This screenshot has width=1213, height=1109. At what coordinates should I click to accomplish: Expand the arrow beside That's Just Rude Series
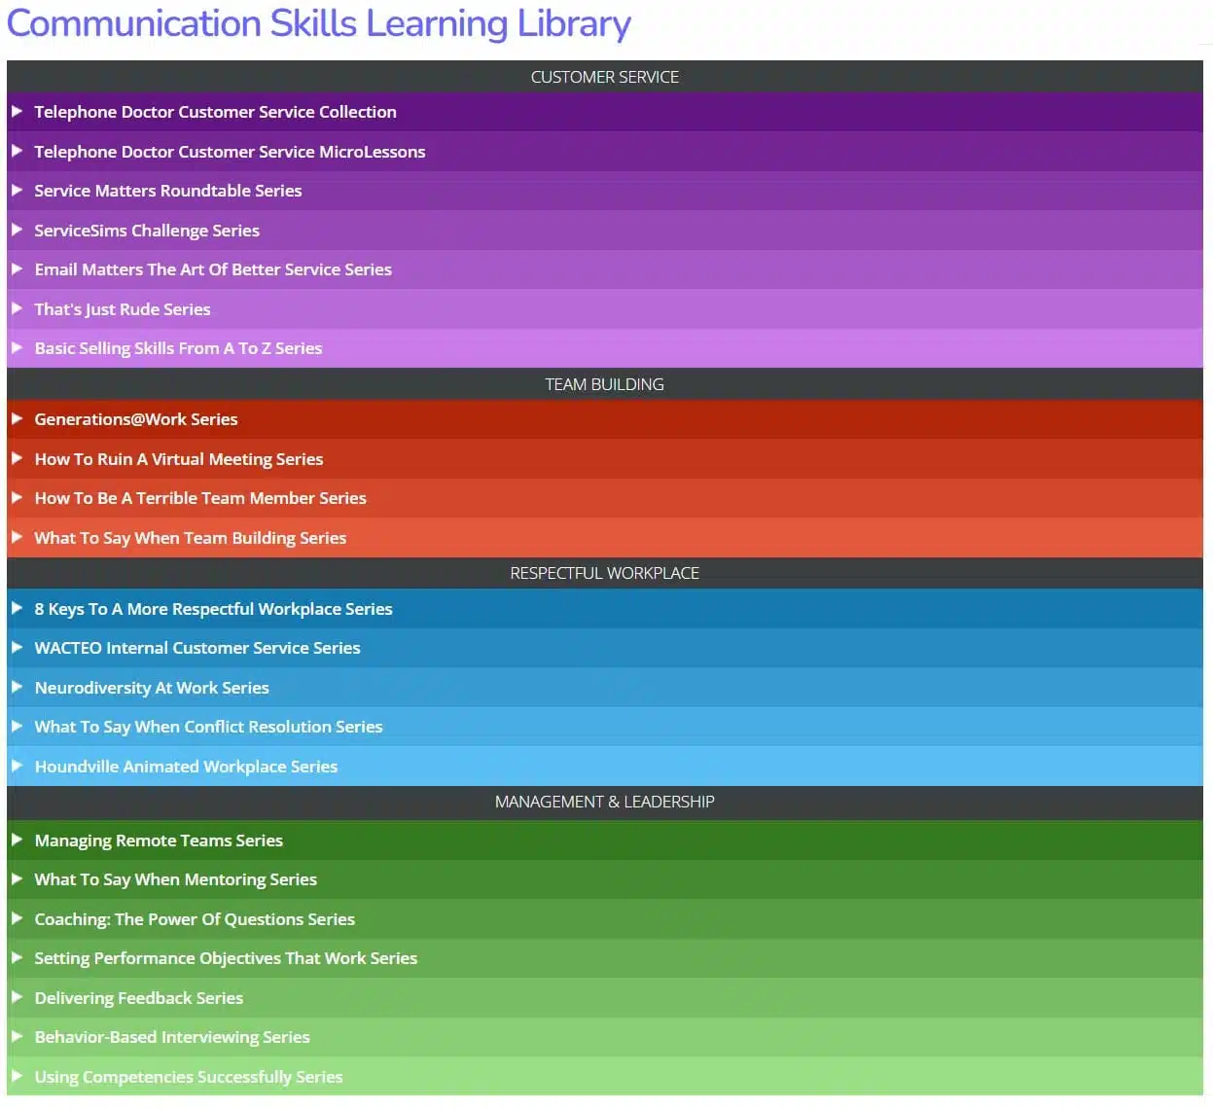pyautogui.click(x=17, y=309)
